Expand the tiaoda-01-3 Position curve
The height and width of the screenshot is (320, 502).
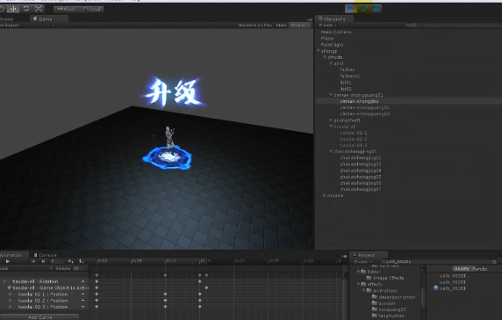10,307
